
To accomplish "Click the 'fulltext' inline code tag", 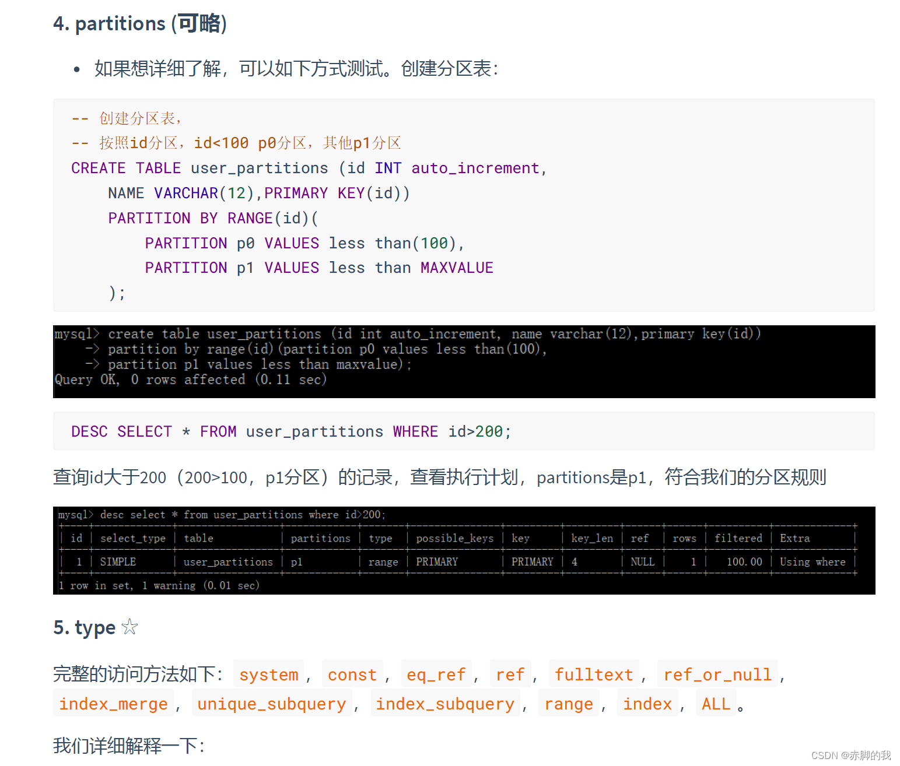I will (x=594, y=674).
